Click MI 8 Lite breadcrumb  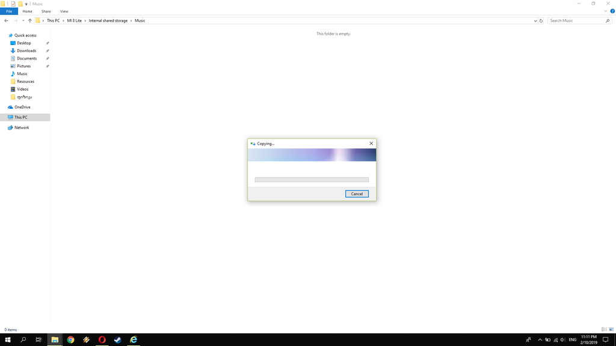74,21
